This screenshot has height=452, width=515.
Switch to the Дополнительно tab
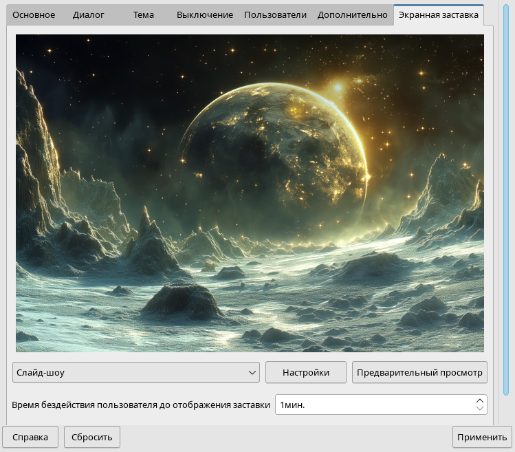(352, 14)
